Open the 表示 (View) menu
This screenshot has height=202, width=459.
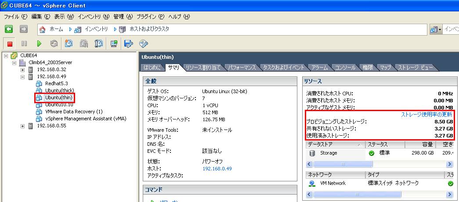pyautogui.click(x=64, y=17)
